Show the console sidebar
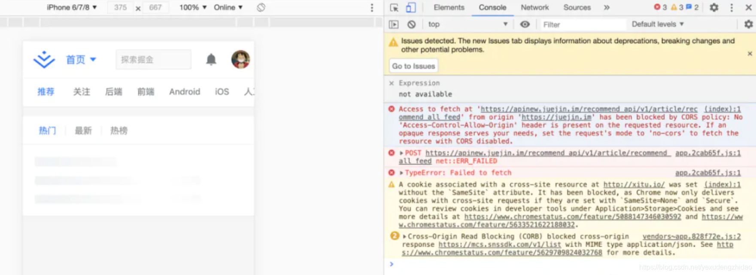Image resolution: width=756 pixels, height=275 pixels. coord(394,24)
